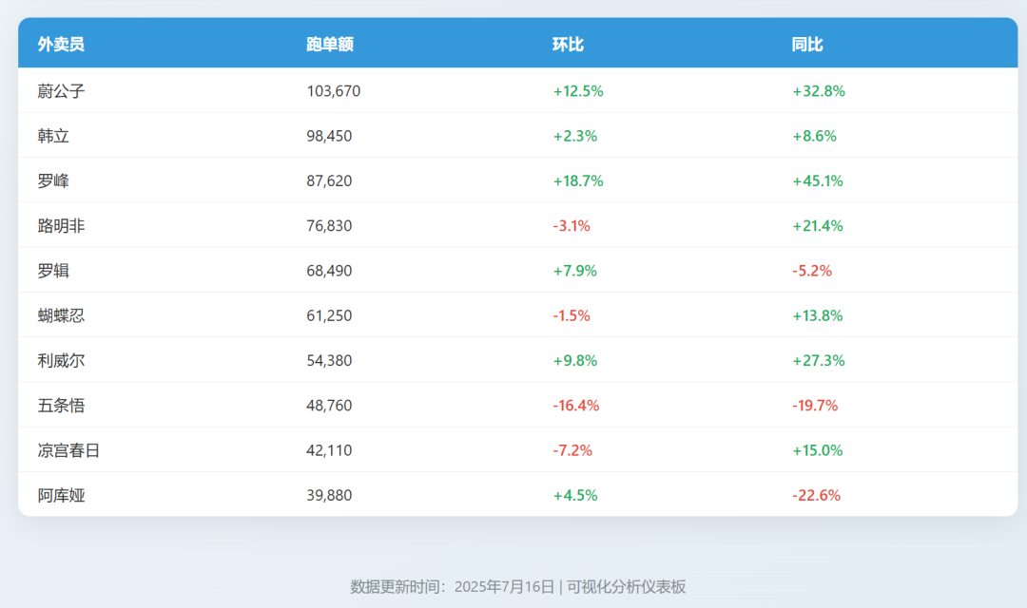Select the rider 五条悟
The image size is (1027, 608).
(x=57, y=405)
